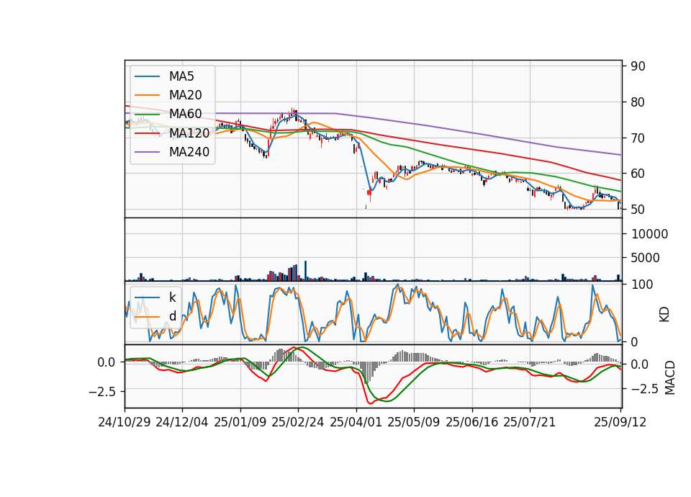
Task: Click the 10000 volume axis label
Action: [x=649, y=234]
